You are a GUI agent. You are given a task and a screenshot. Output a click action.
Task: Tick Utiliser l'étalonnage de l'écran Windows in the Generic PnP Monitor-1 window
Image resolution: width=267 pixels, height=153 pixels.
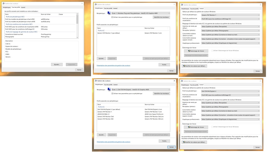(x=212, y=51)
